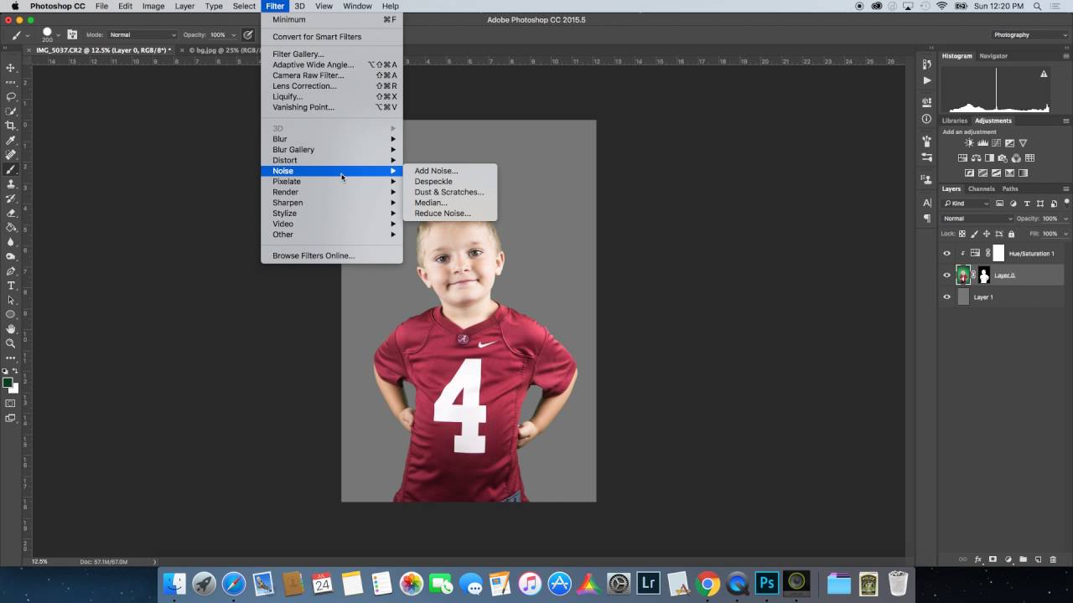The width and height of the screenshot is (1073, 603).
Task: Select the Move tool
Action: 11,68
